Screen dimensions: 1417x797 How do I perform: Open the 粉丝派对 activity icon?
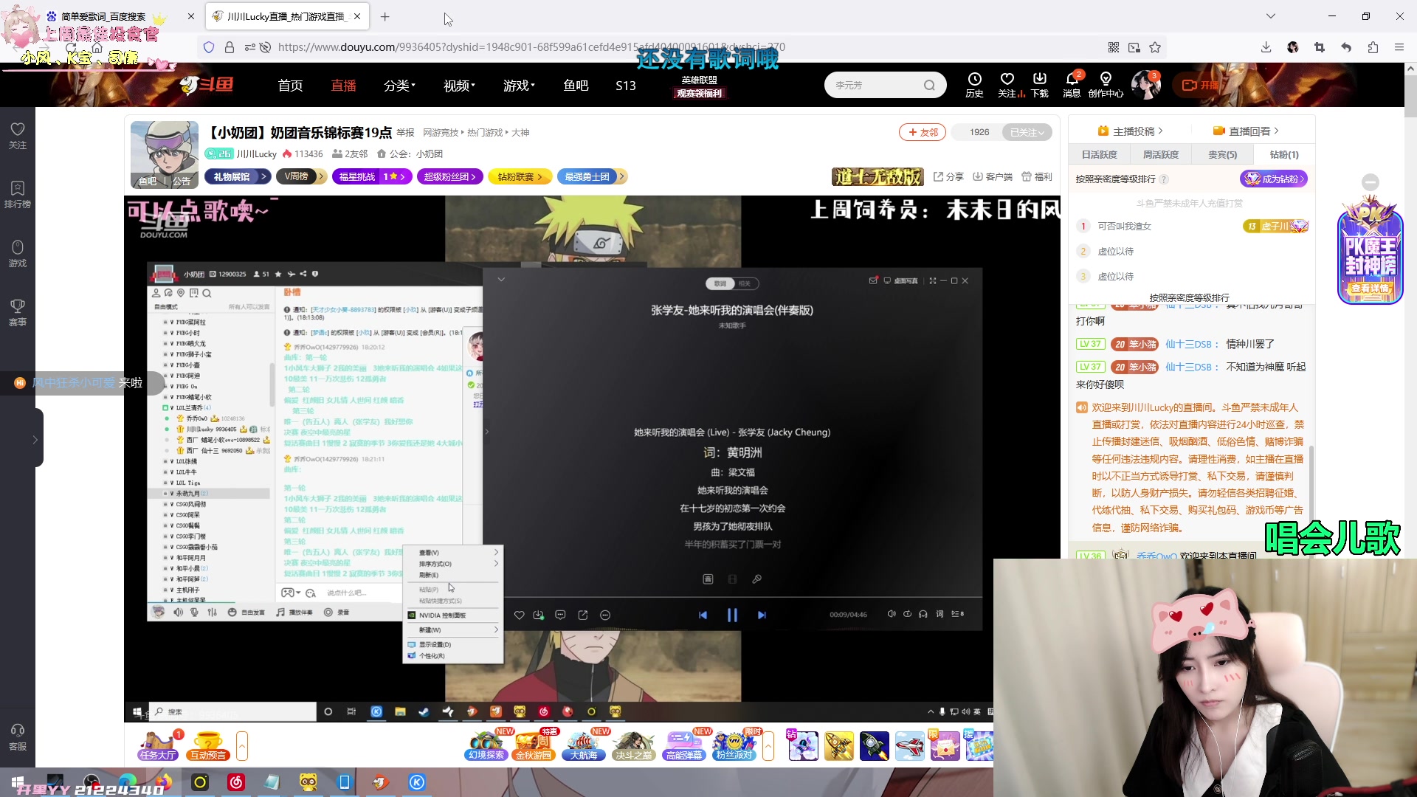tap(734, 745)
